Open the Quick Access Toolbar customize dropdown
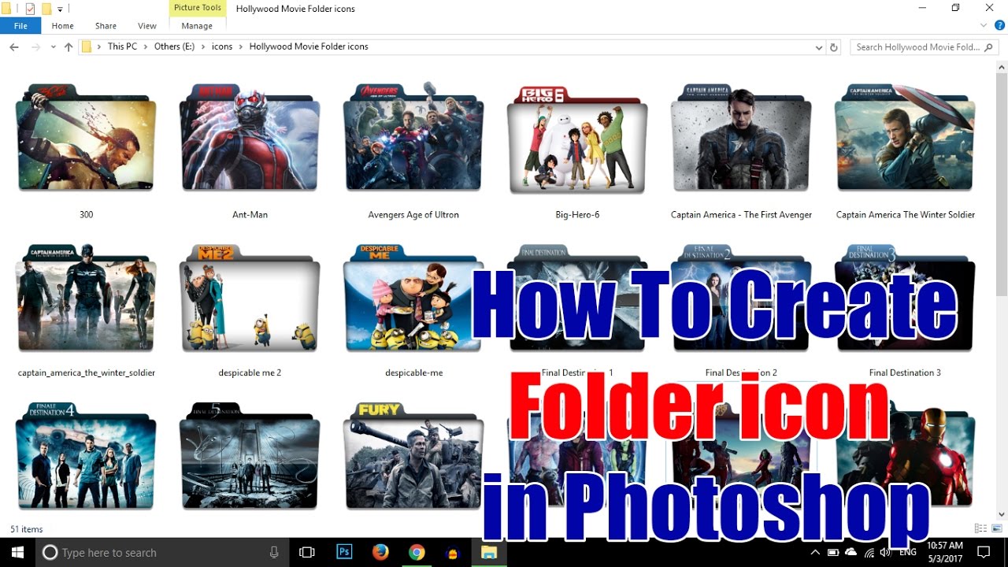This screenshot has width=1008, height=567. [58, 8]
